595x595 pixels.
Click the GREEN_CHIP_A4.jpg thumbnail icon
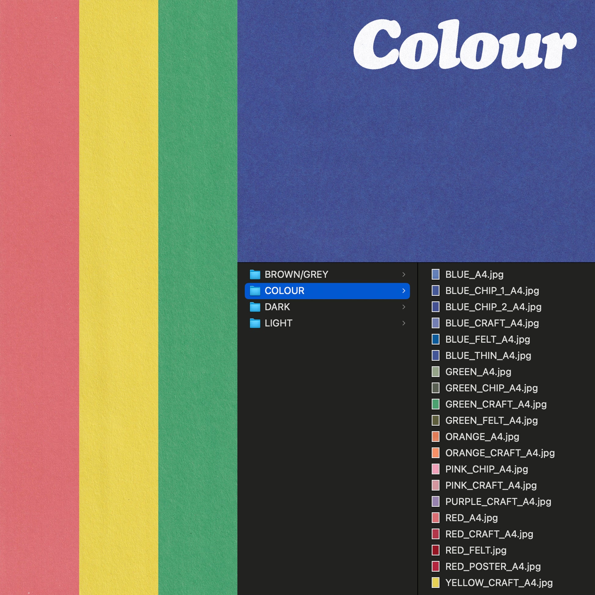click(435, 388)
